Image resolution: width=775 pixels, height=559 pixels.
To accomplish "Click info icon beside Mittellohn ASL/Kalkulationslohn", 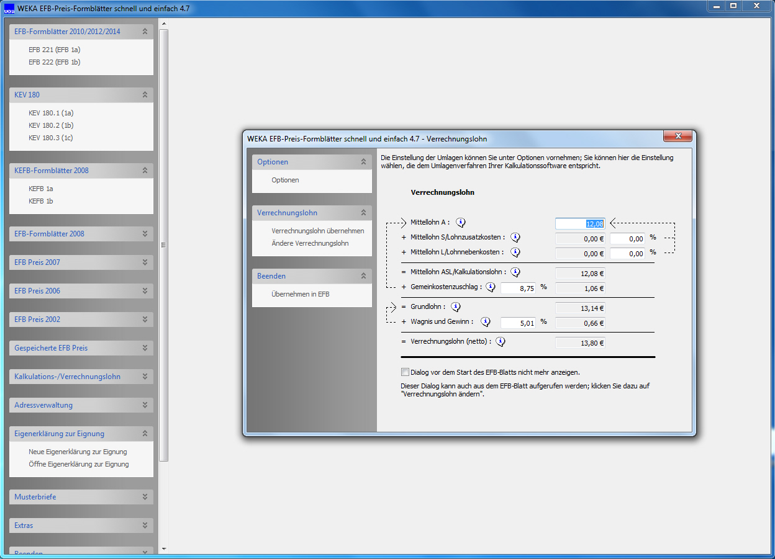I will 516,272.
